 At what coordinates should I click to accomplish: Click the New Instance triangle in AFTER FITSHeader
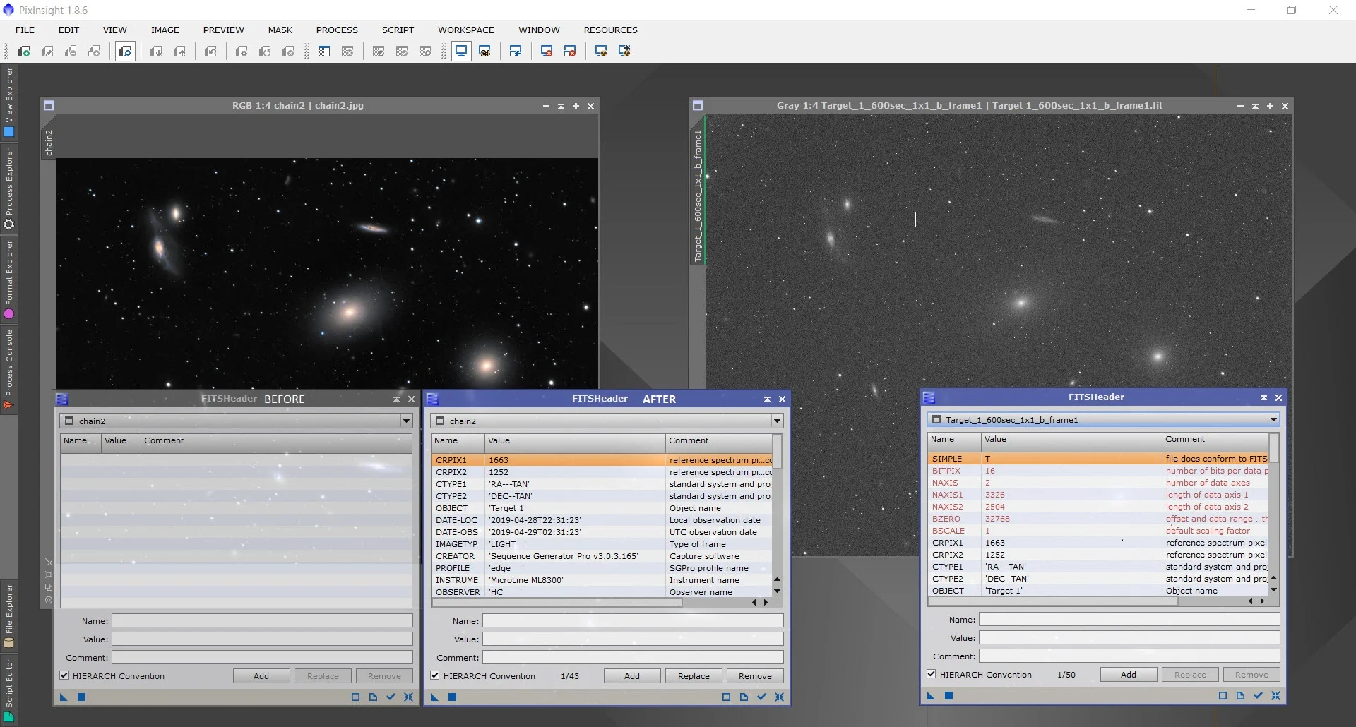pyautogui.click(x=434, y=697)
